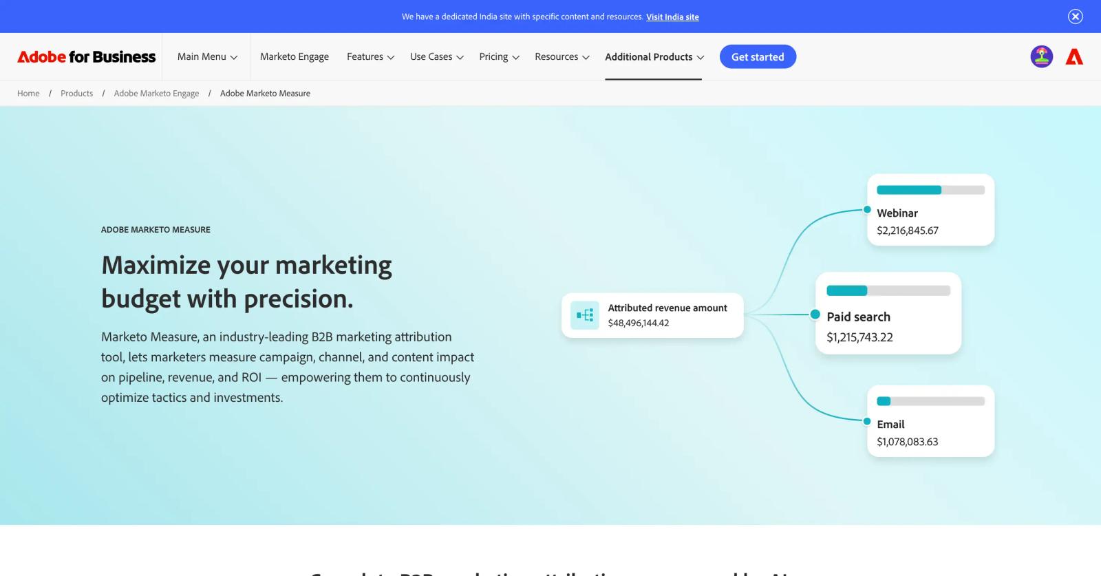Select the Paid search revenue card

(888, 313)
